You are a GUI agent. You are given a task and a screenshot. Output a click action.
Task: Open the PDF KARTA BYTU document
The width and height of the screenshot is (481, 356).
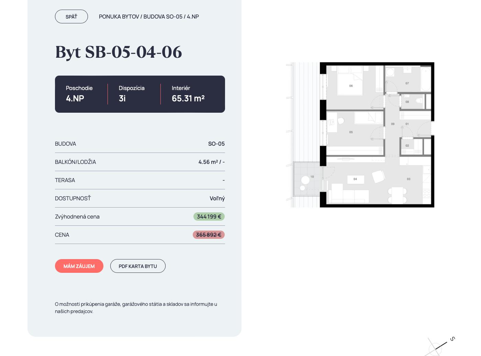click(138, 266)
